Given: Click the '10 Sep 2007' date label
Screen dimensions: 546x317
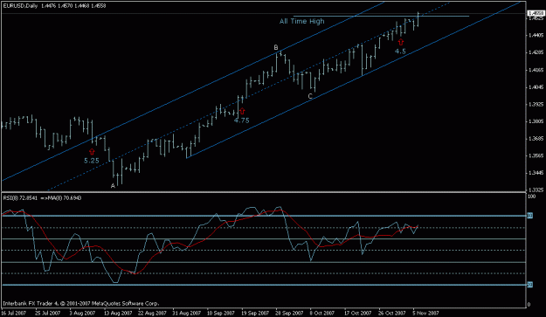Looking at the screenshot, I should (x=220, y=313).
